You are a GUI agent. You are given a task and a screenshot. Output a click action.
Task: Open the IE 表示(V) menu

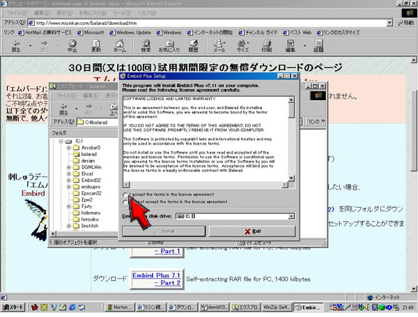tap(65, 13)
